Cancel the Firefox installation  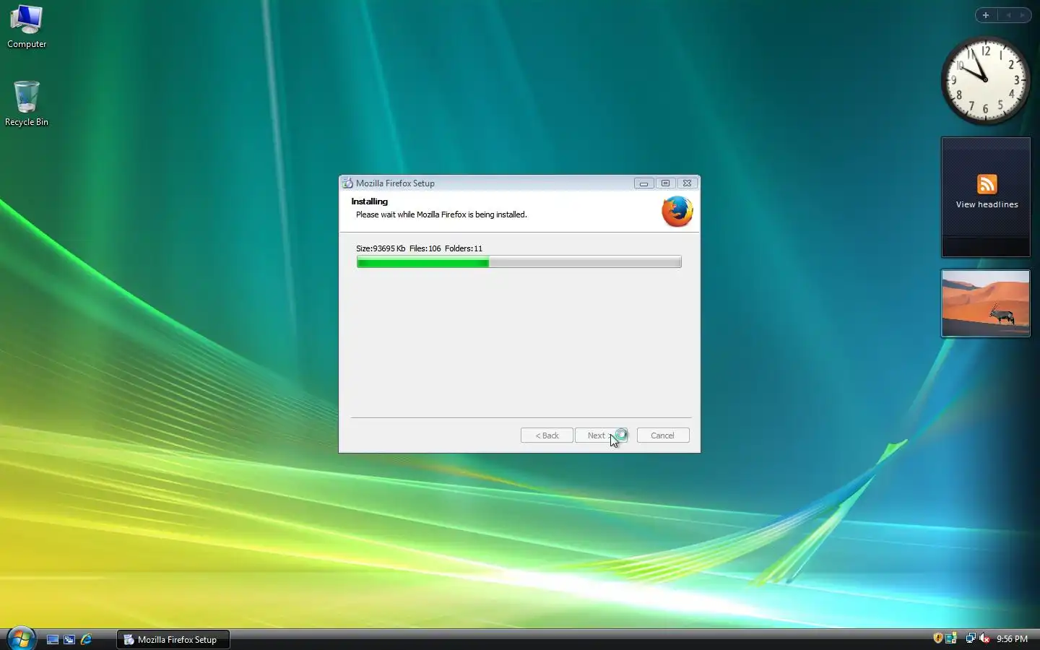663,435
